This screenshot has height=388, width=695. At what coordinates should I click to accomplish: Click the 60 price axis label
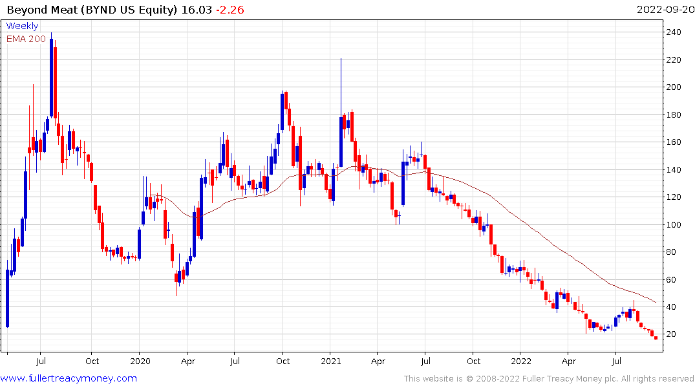(x=671, y=280)
